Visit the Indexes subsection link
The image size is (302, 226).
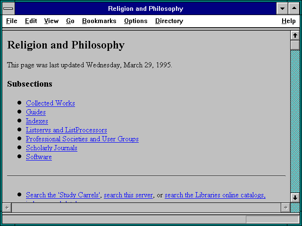37,121
